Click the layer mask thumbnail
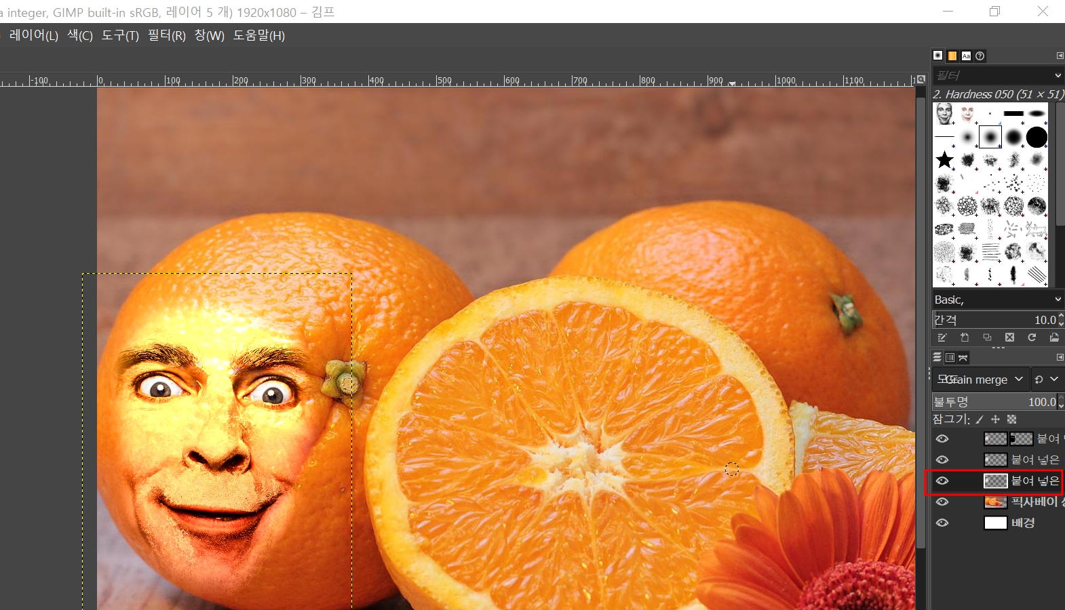Image resolution: width=1065 pixels, height=610 pixels. pyautogui.click(x=1021, y=439)
